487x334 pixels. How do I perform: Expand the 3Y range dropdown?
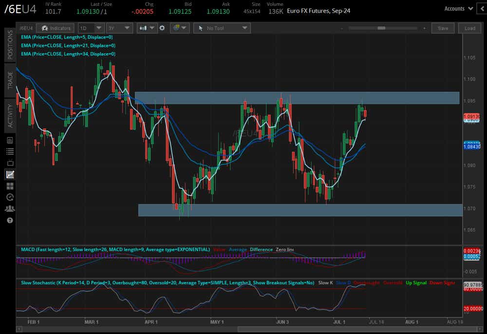[120, 28]
